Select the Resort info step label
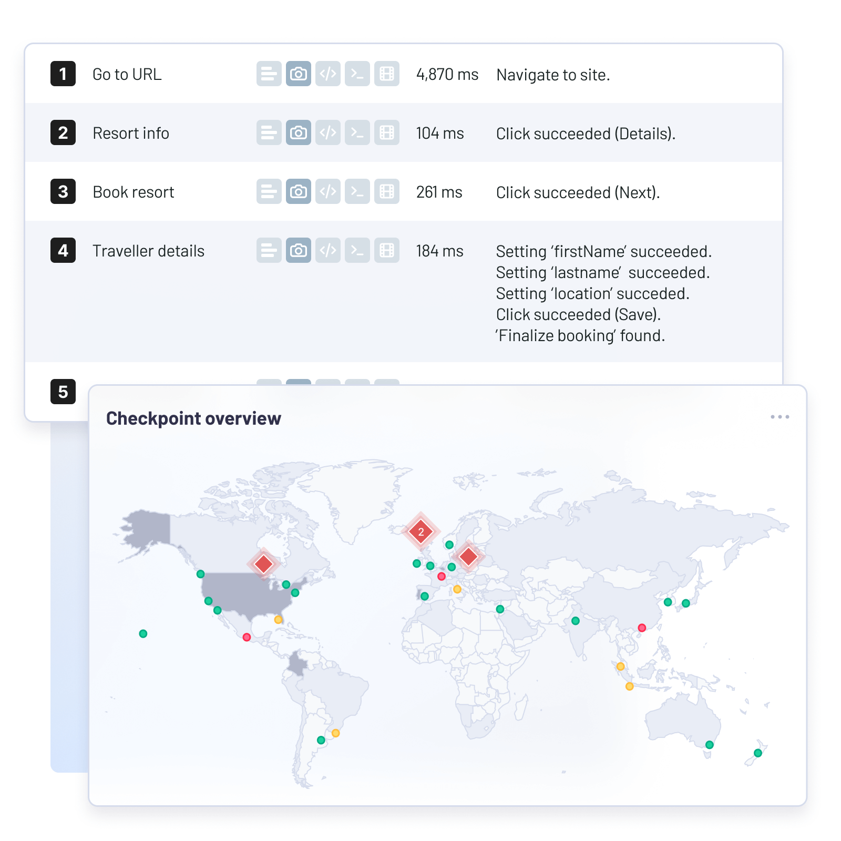 [x=131, y=133]
